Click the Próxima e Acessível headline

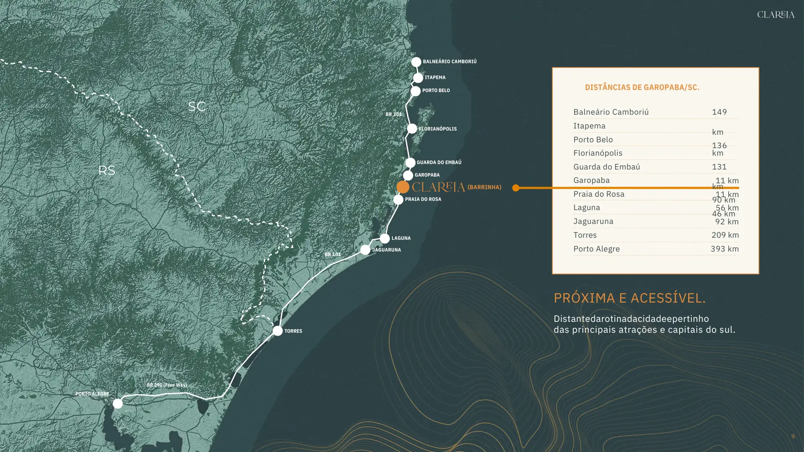tap(629, 298)
